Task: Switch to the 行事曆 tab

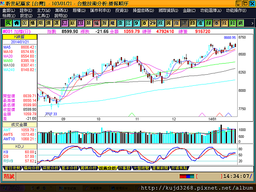Action: pos(125,168)
